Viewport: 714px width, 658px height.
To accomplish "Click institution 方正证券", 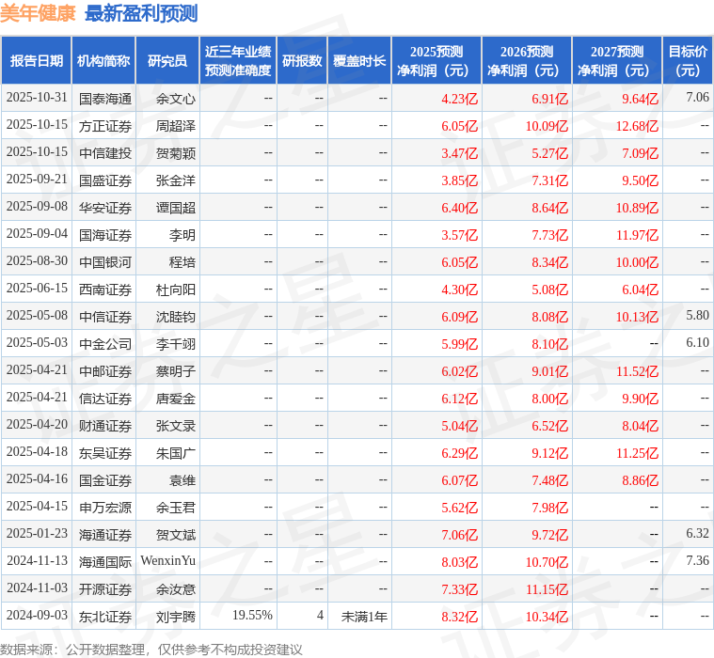I will coord(105,126).
